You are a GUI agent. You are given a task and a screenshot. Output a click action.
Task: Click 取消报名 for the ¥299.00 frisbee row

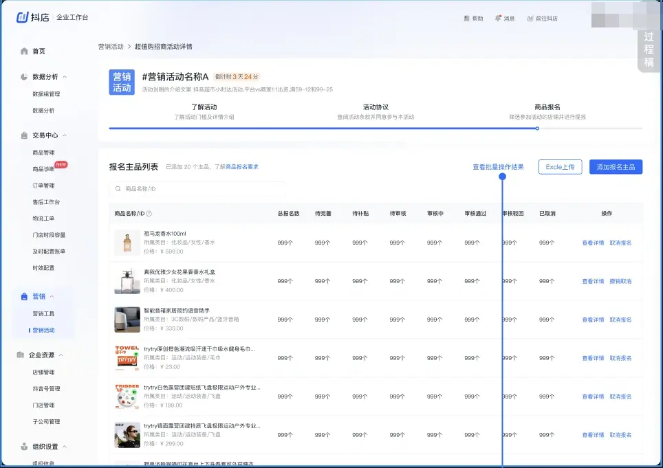point(620,435)
